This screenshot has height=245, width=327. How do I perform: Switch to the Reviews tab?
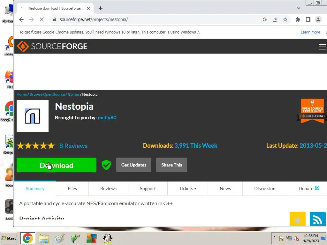coord(109,189)
